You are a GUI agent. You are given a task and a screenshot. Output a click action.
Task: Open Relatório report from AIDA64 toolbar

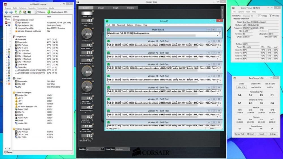(40, 12)
